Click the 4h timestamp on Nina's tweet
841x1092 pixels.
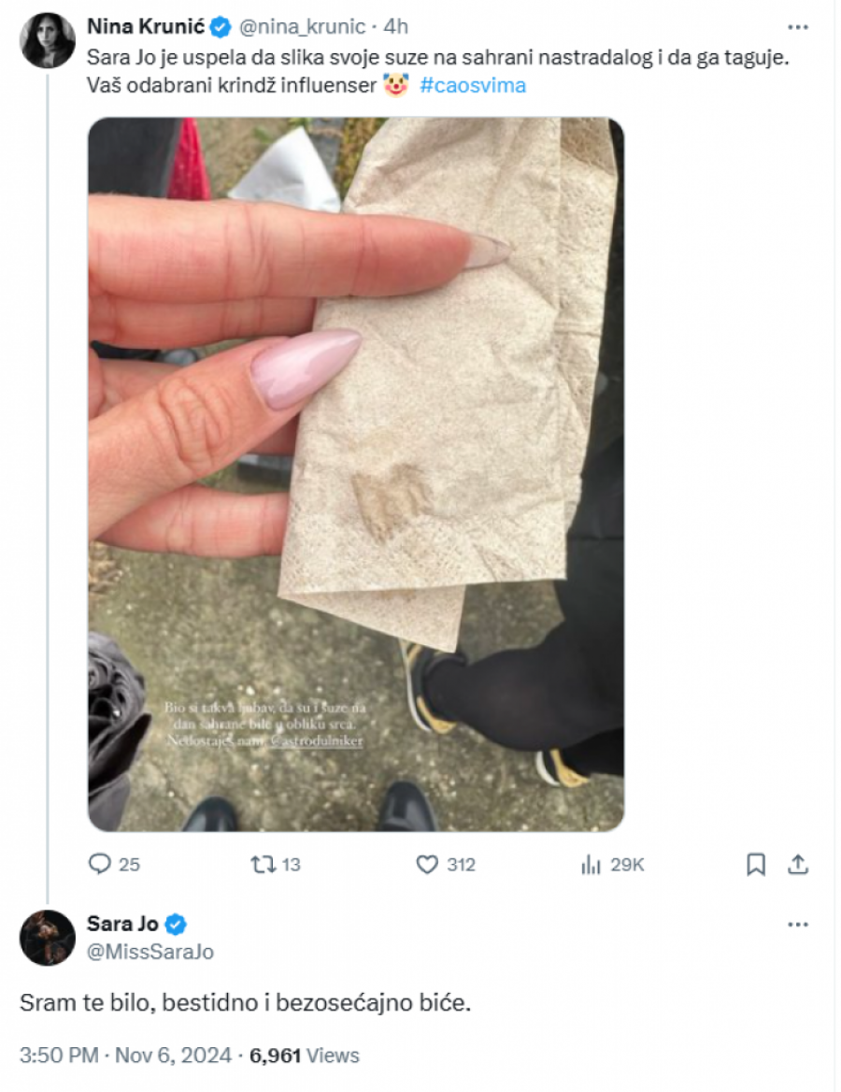coord(396,26)
